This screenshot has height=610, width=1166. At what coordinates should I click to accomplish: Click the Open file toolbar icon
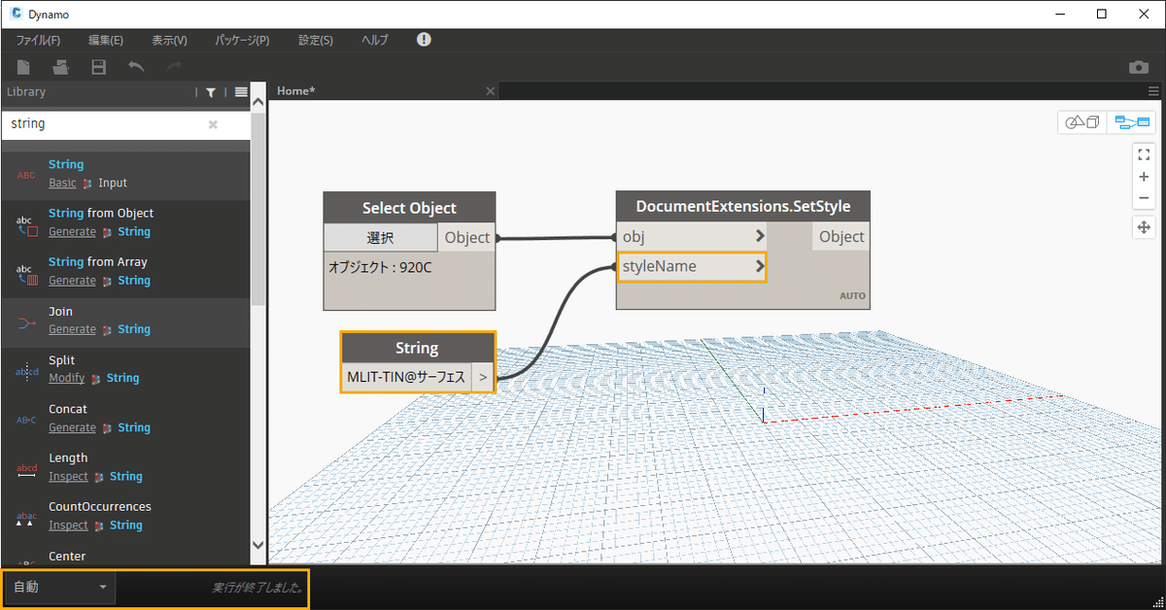[61, 67]
